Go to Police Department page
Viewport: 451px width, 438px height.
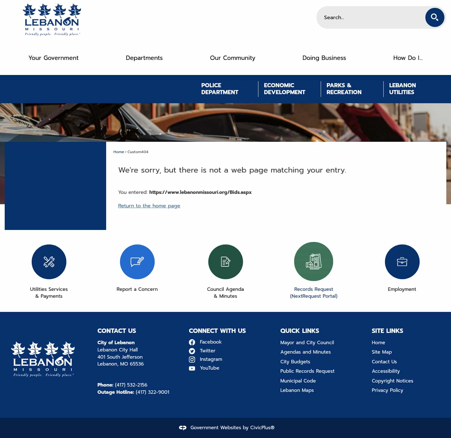220,89
